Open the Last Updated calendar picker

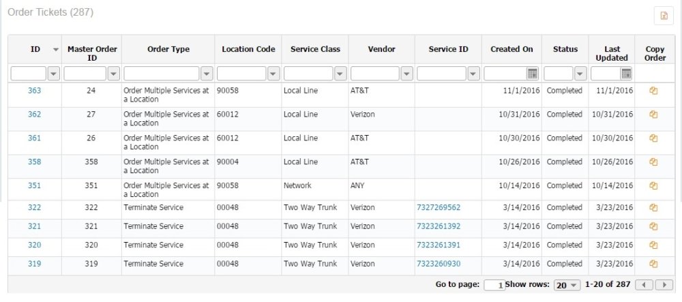coord(626,74)
